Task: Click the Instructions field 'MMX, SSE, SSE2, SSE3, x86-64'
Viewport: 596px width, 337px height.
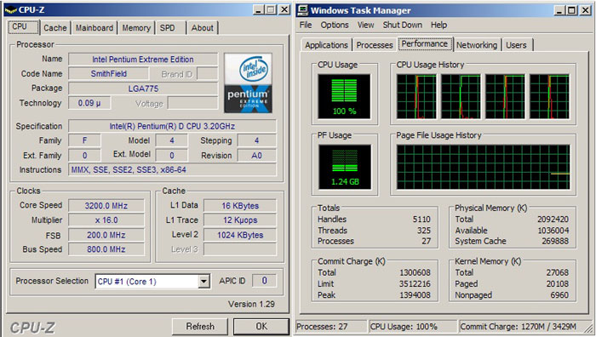Action: 172,170
